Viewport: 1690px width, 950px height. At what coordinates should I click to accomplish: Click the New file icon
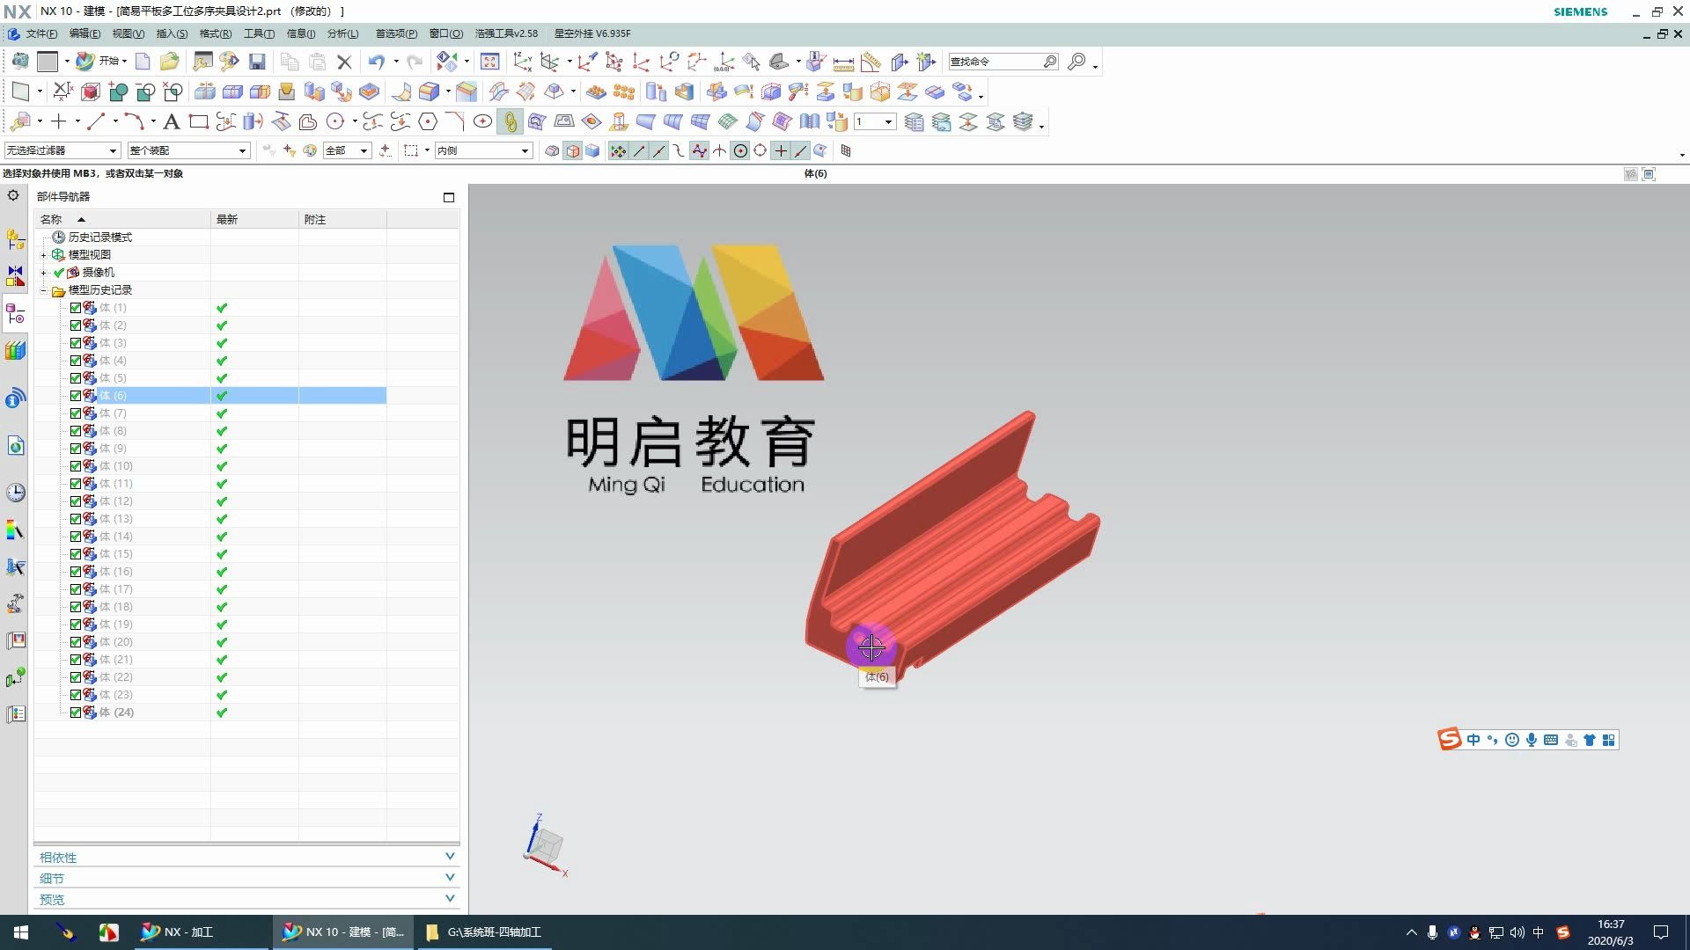143,62
